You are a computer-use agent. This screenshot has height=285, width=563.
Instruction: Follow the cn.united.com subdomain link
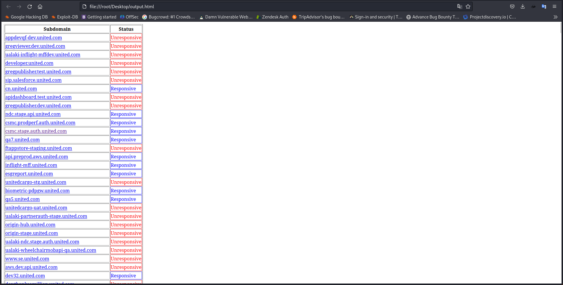(21, 88)
